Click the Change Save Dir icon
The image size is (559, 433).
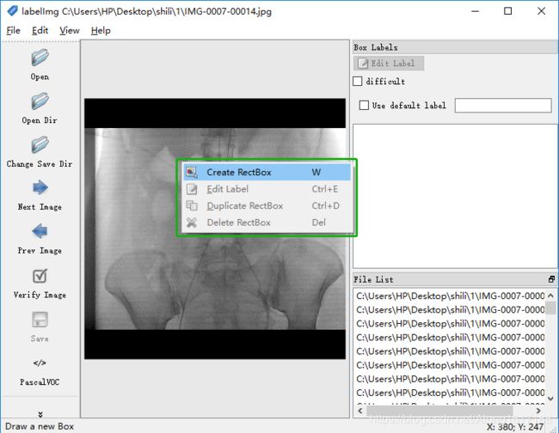coord(40,146)
